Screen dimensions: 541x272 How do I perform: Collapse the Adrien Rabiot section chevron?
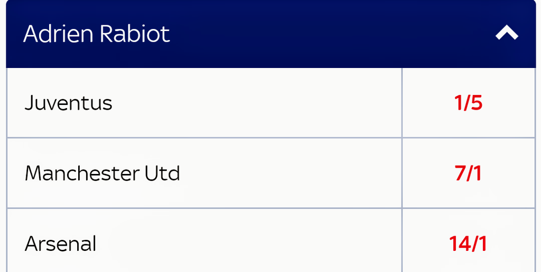pyautogui.click(x=507, y=34)
